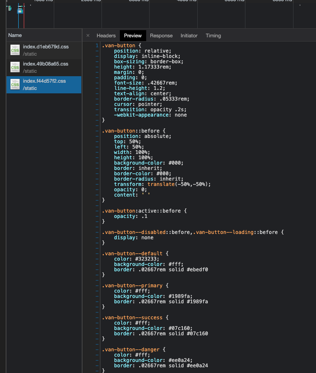This screenshot has height=373, width=316.
Task: Click the .van-button::before selector
Action: point(131,131)
